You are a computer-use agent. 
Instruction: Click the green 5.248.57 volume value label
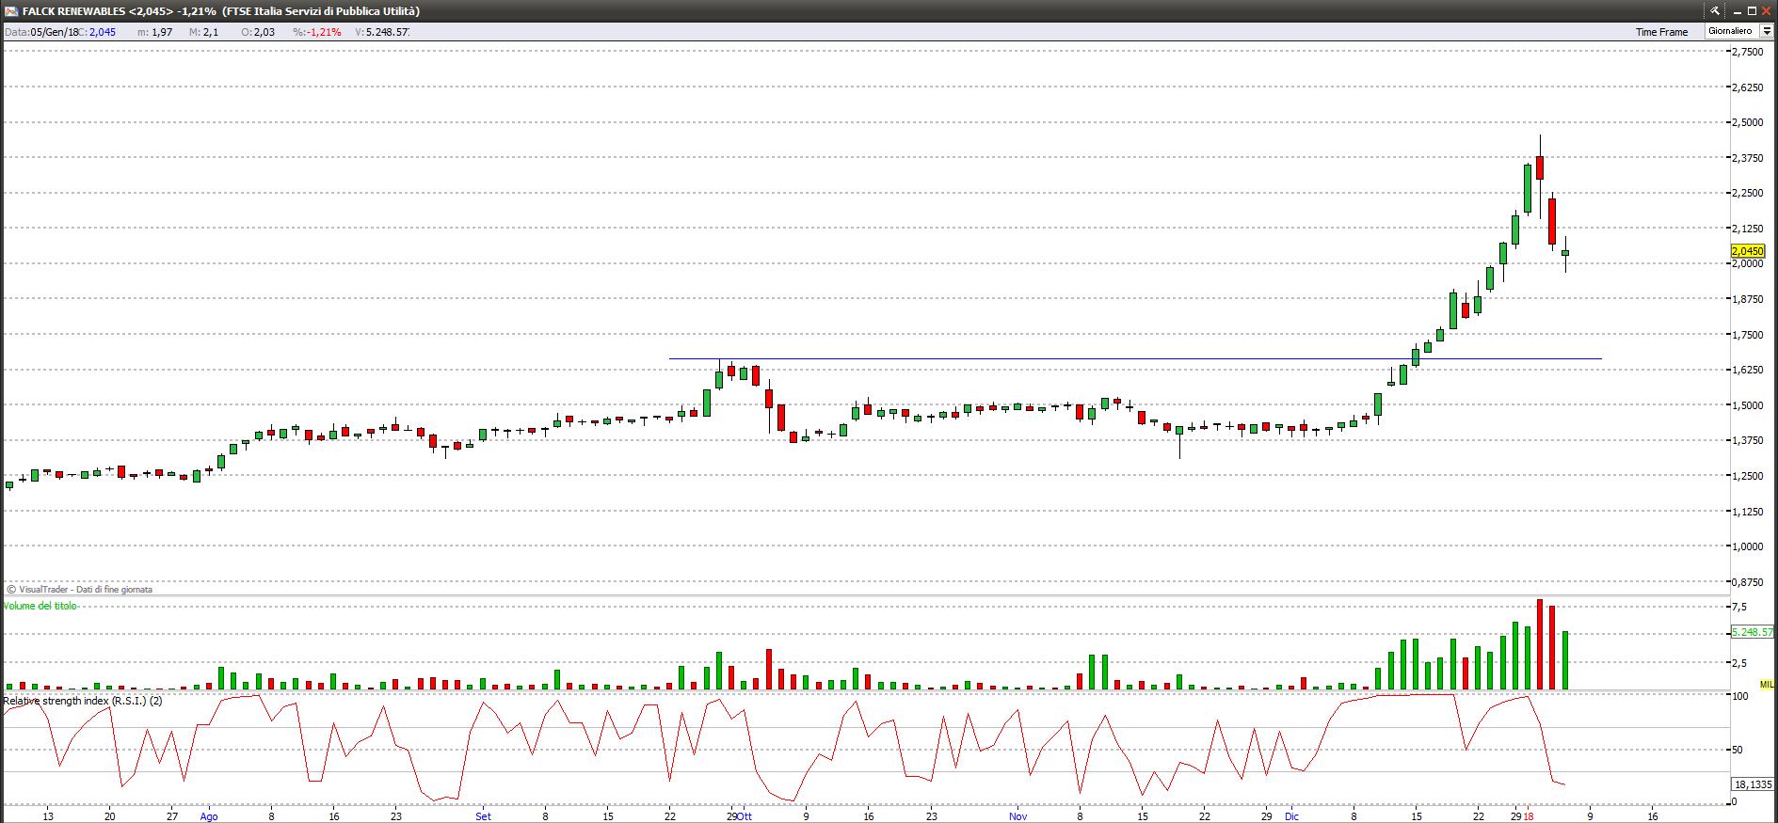click(1753, 632)
